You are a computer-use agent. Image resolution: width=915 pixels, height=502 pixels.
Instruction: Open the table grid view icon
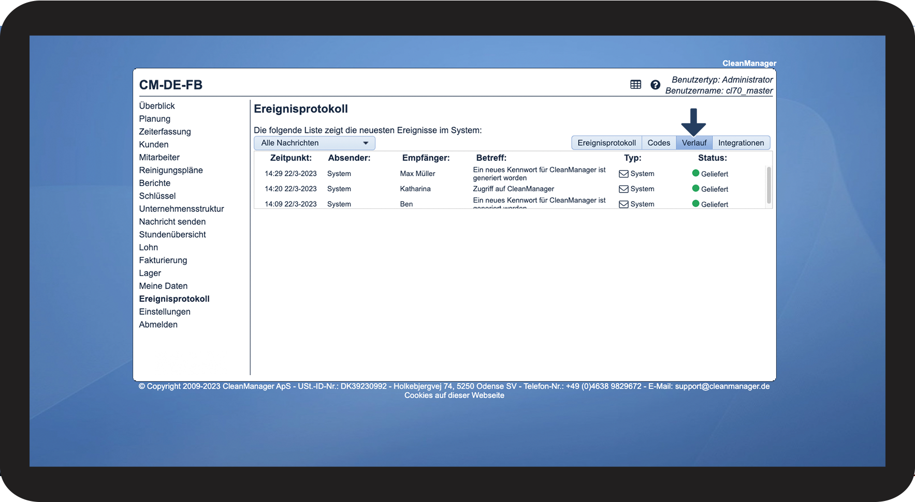[635, 85]
